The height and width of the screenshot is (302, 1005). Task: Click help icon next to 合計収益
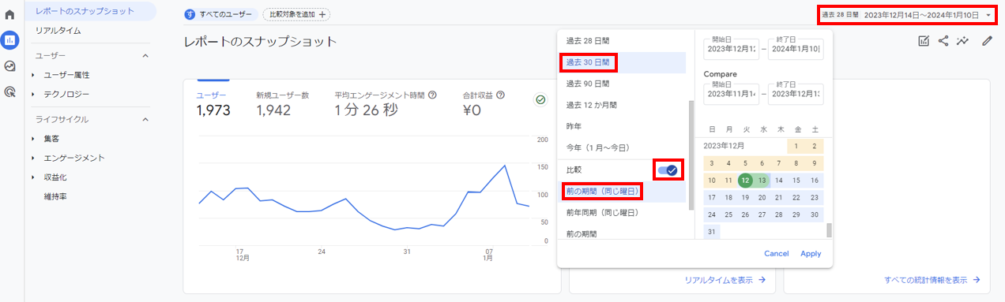pyautogui.click(x=501, y=95)
